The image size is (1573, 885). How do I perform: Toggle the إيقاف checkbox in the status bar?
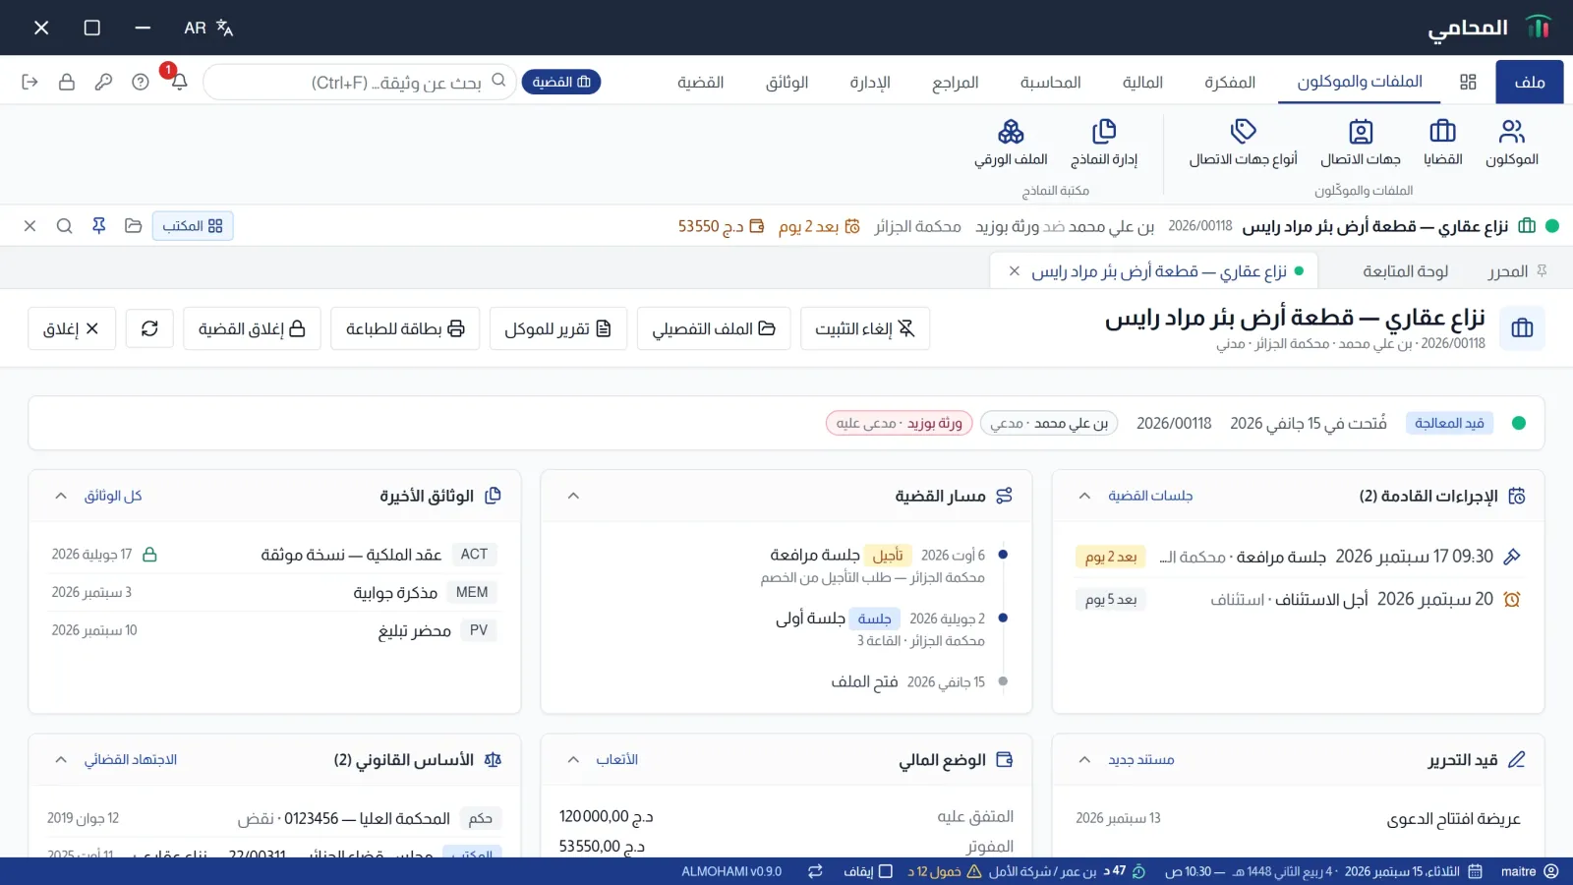point(885,871)
